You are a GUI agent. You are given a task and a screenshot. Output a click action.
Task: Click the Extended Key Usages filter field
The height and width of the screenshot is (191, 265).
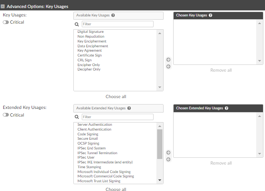117,117
